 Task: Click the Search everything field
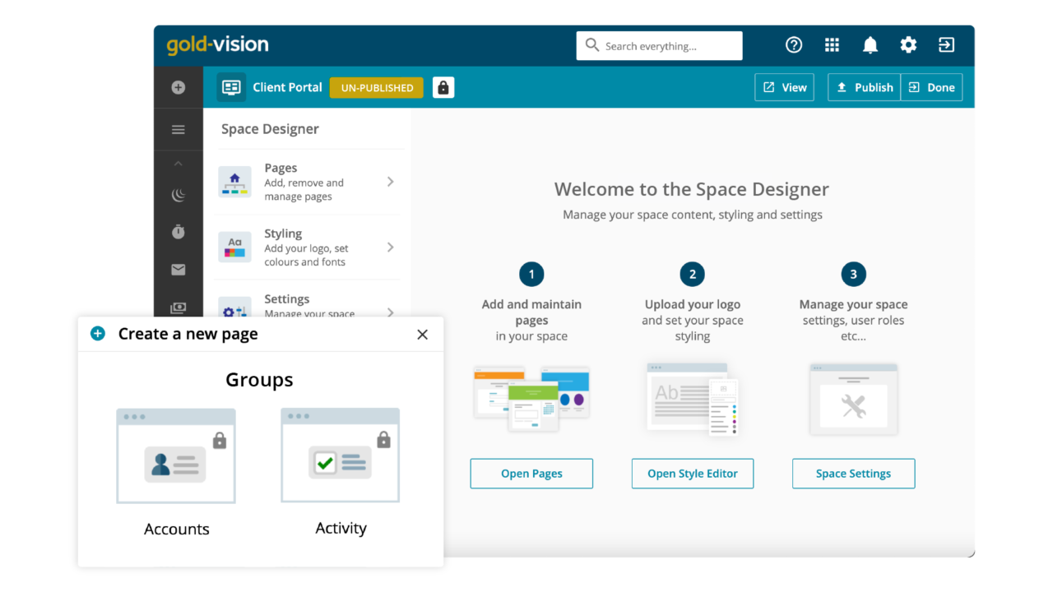pyautogui.click(x=659, y=46)
